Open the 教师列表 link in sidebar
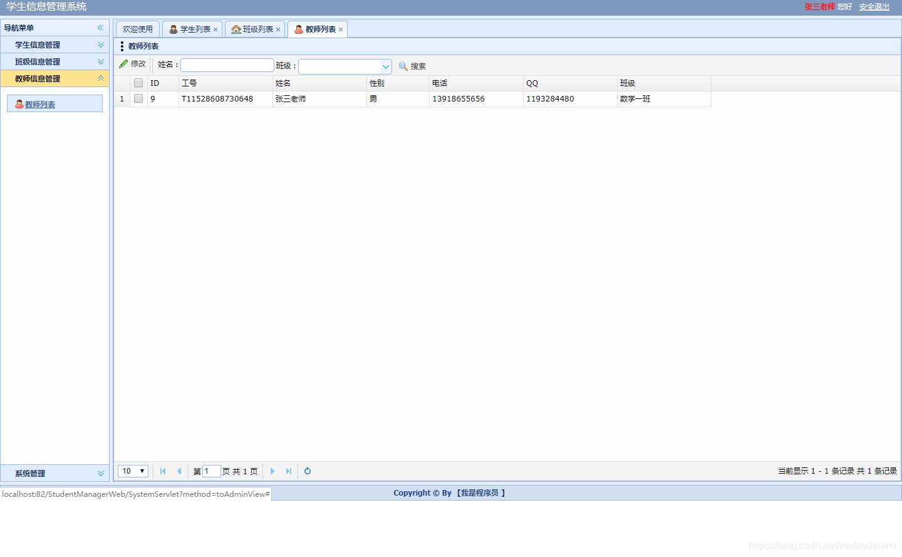This screenshot has height=557, width=902. pyautogui.click(x=40, y=104)
